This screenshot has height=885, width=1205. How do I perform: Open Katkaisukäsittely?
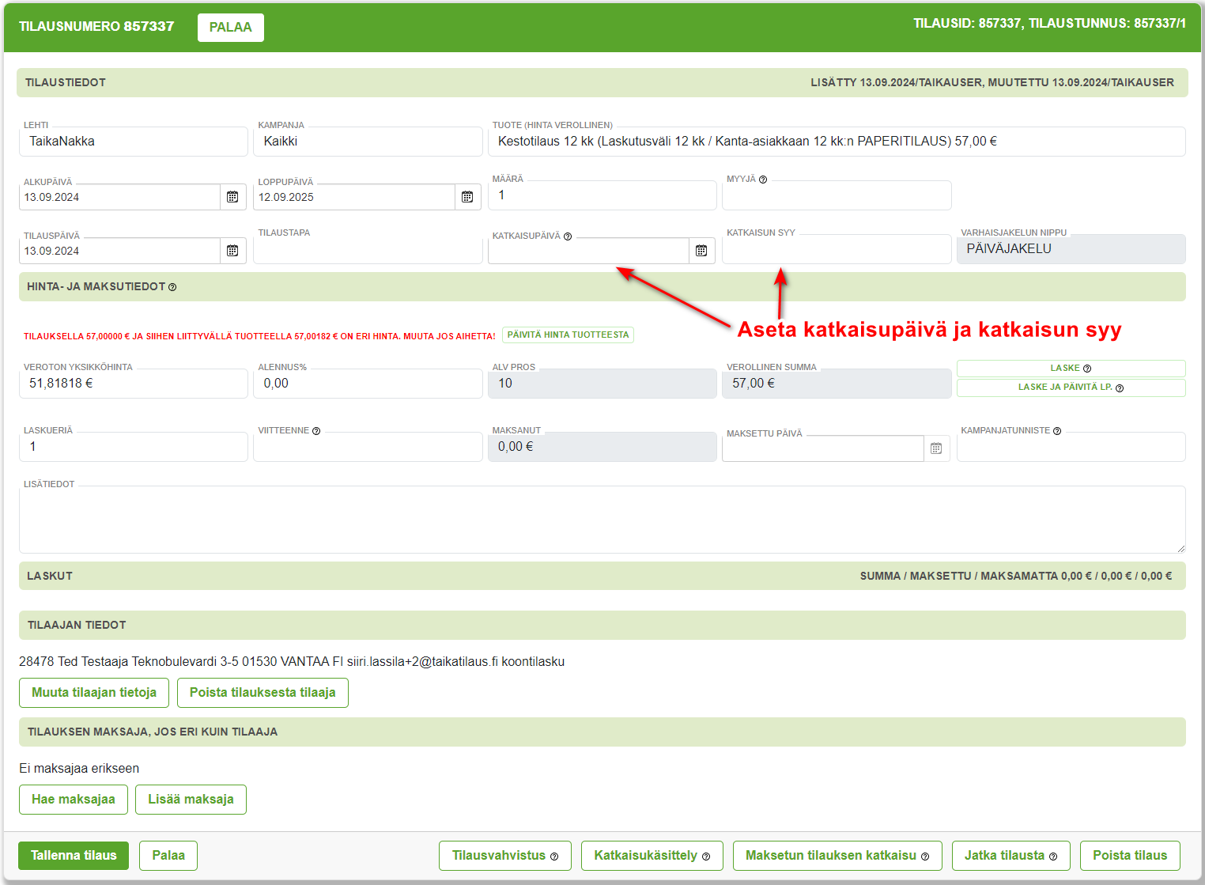pyautogui.click(x=652, y=856)
